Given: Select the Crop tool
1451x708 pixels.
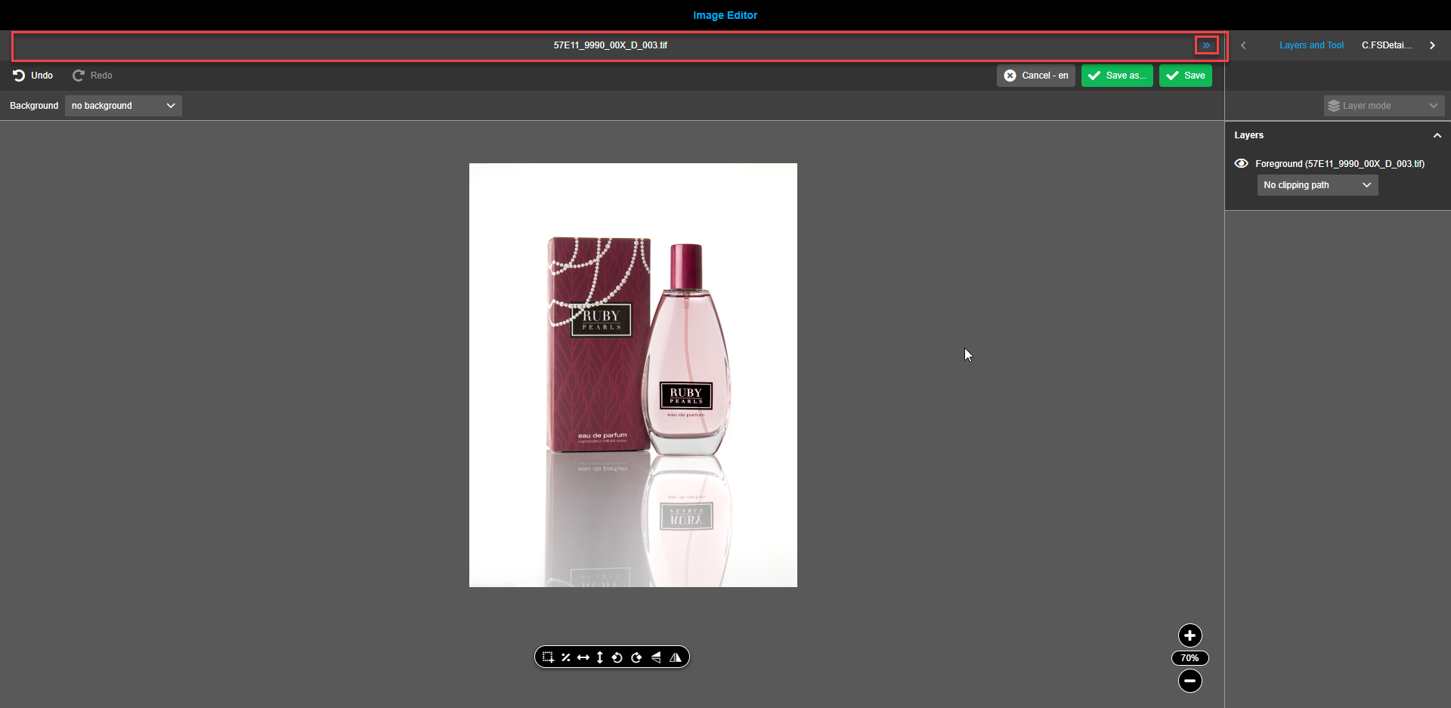Looking at the screenshot, I should (548, 657).
